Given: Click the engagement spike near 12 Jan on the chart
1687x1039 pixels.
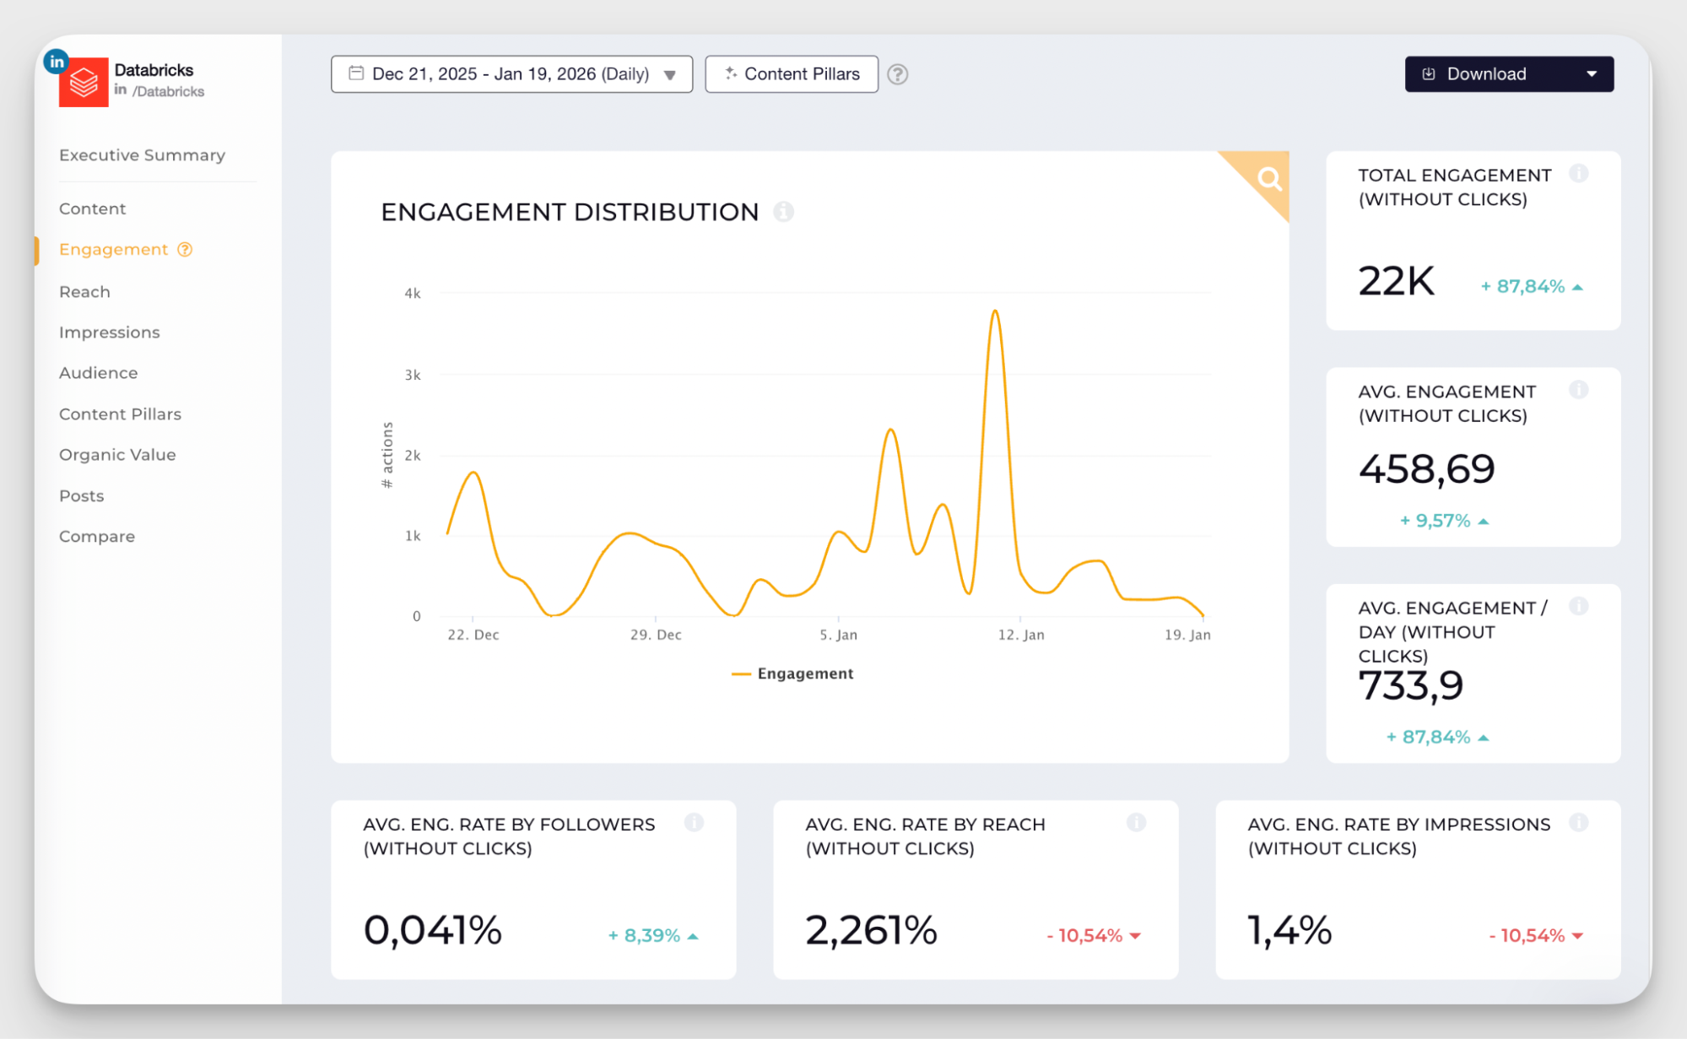Looking at the screenshot, I should (x=995, y=312).
